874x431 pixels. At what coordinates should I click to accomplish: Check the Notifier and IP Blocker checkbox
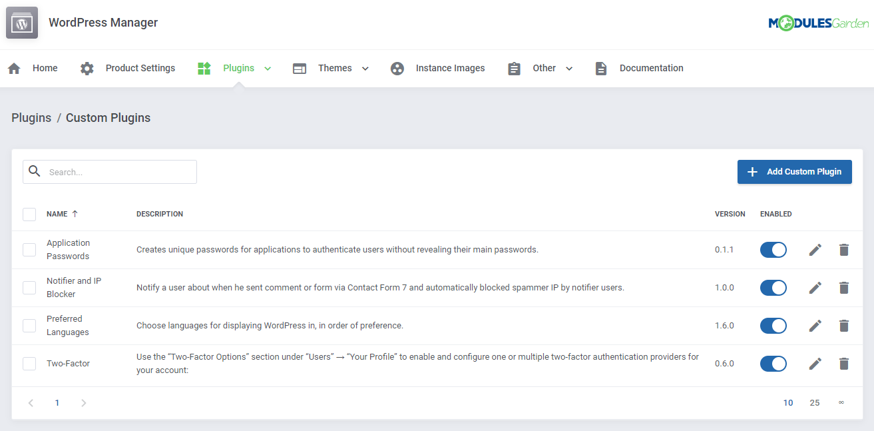pyautogui.click(x=29, y=288)
